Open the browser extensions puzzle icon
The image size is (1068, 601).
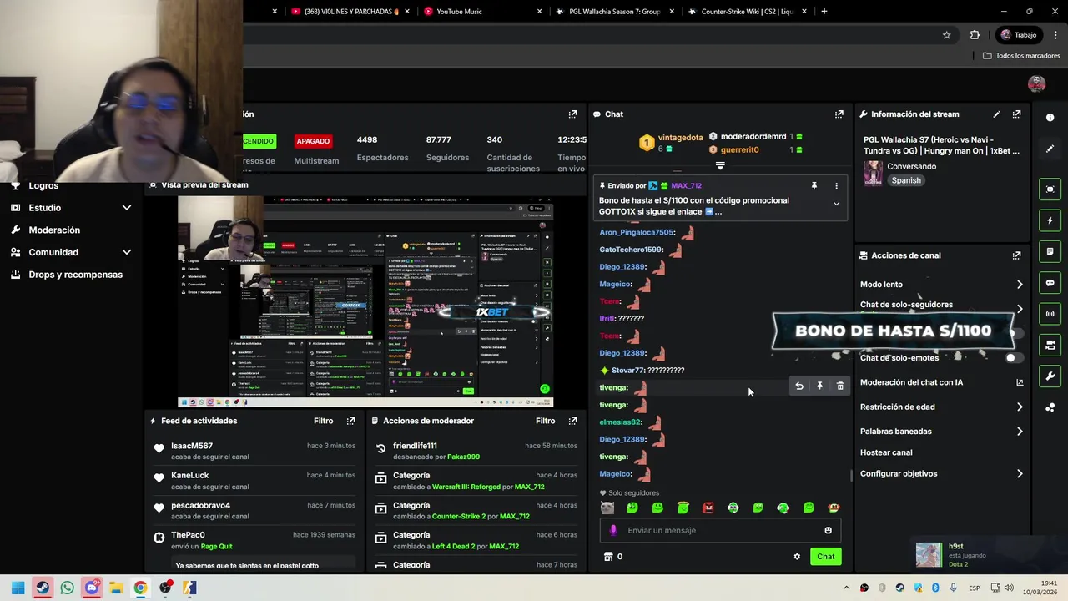pyautogui.click(x=975, y=35)
